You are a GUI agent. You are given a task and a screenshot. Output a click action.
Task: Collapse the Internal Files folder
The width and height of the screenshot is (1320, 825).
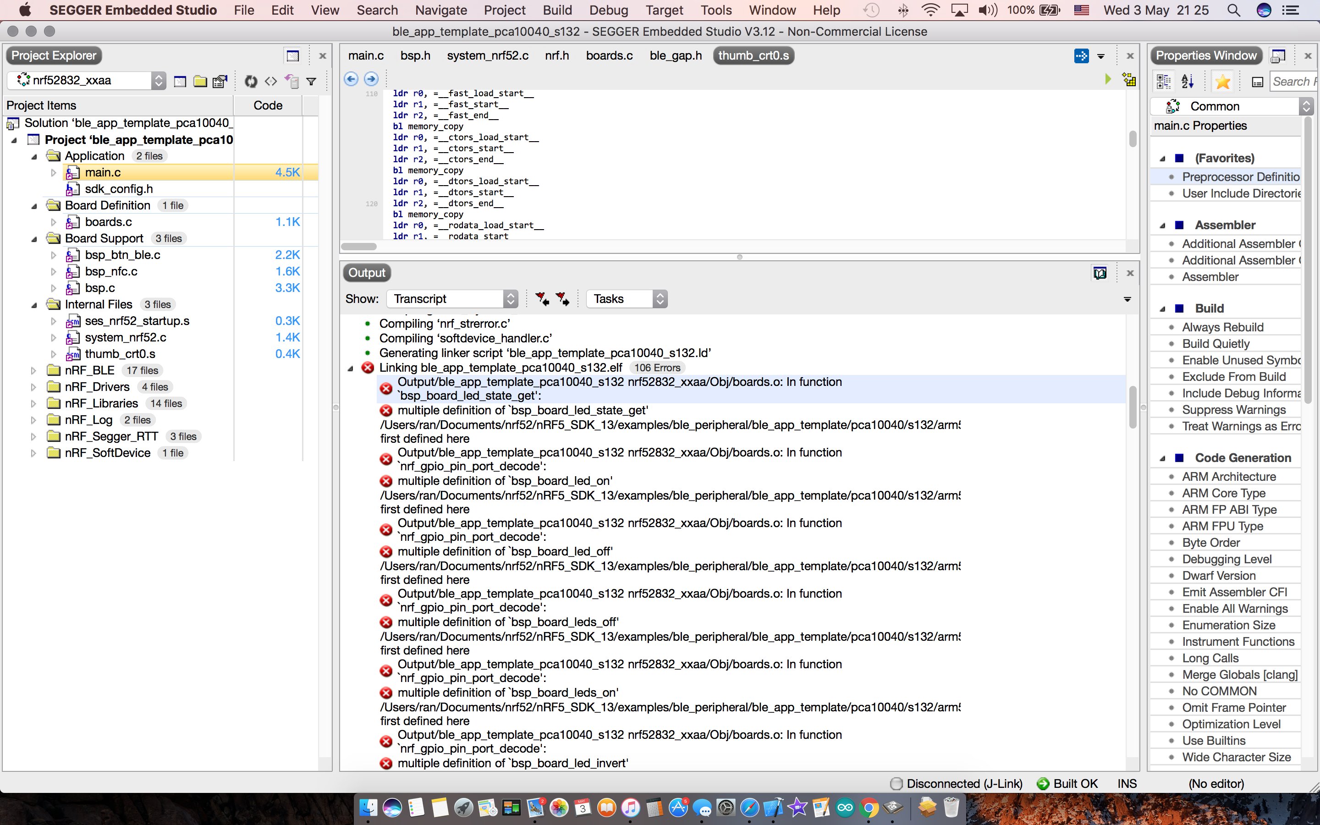pos(34,305)
